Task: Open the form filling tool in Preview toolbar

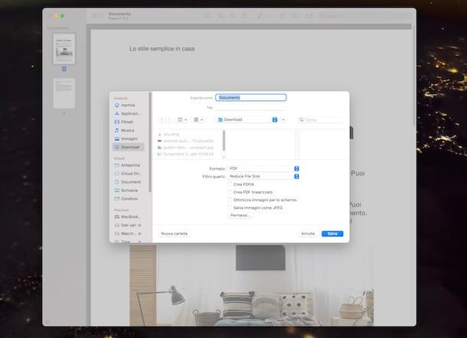Action: click(309, 16)
